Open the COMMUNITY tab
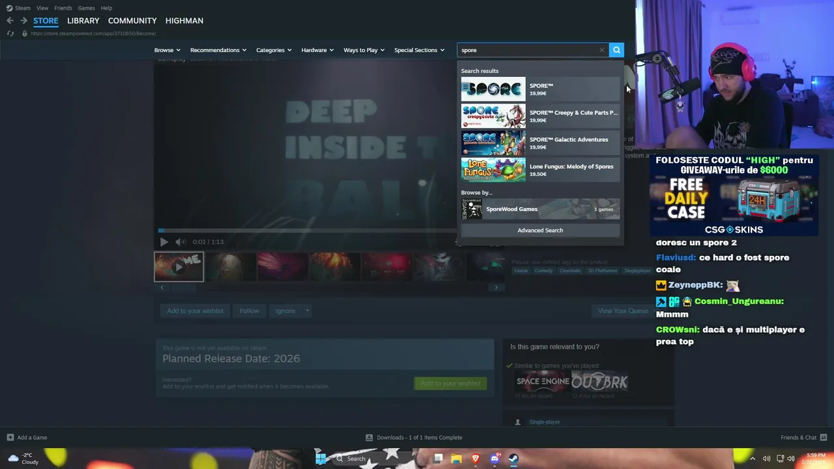 (132, 21)
